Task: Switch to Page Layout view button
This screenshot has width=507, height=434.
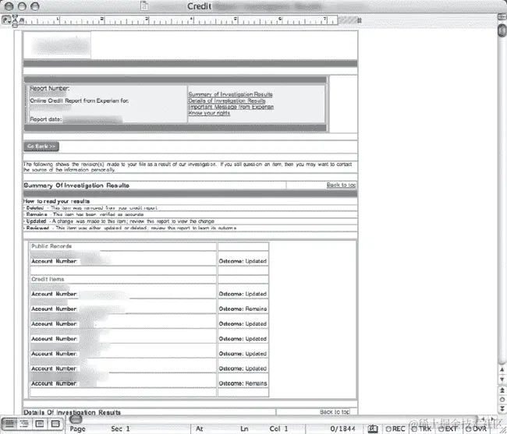Action: coord(40,423)
